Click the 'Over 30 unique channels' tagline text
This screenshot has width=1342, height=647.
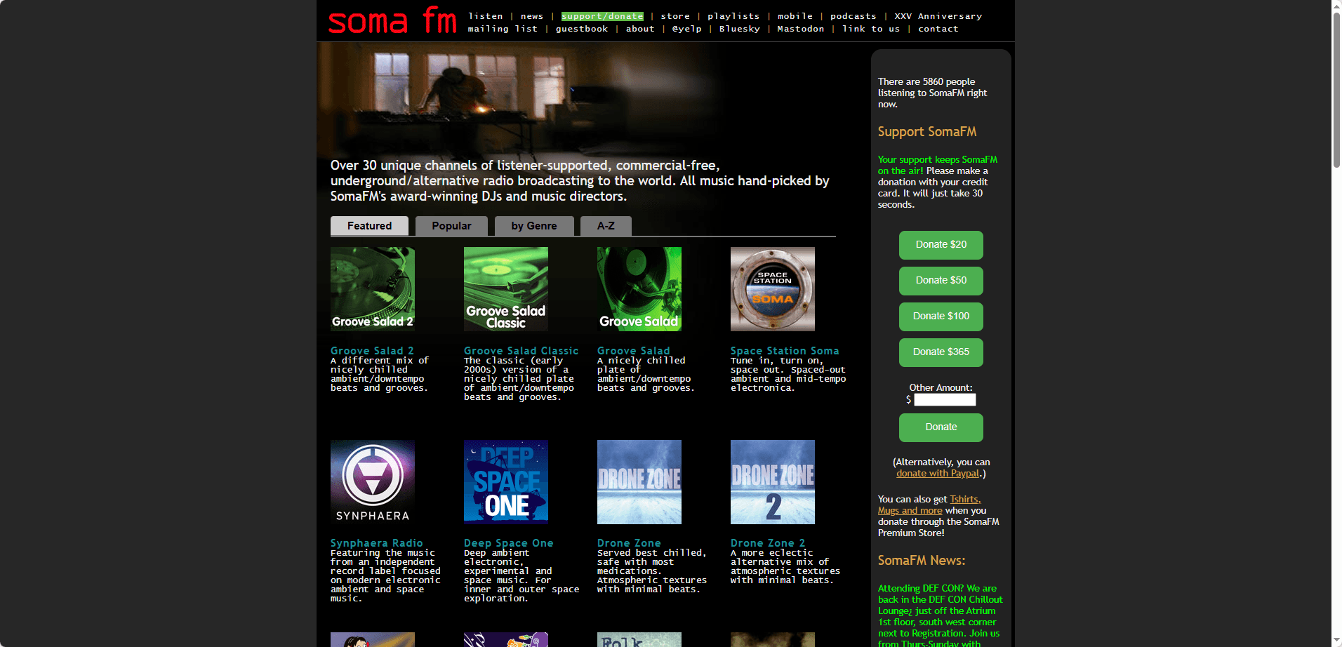click(580, 181)
